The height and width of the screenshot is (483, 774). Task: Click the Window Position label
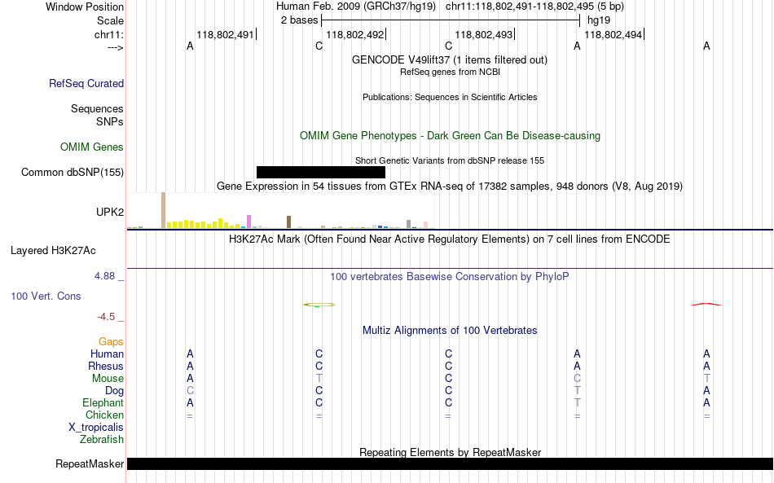(x=85, y=7)
